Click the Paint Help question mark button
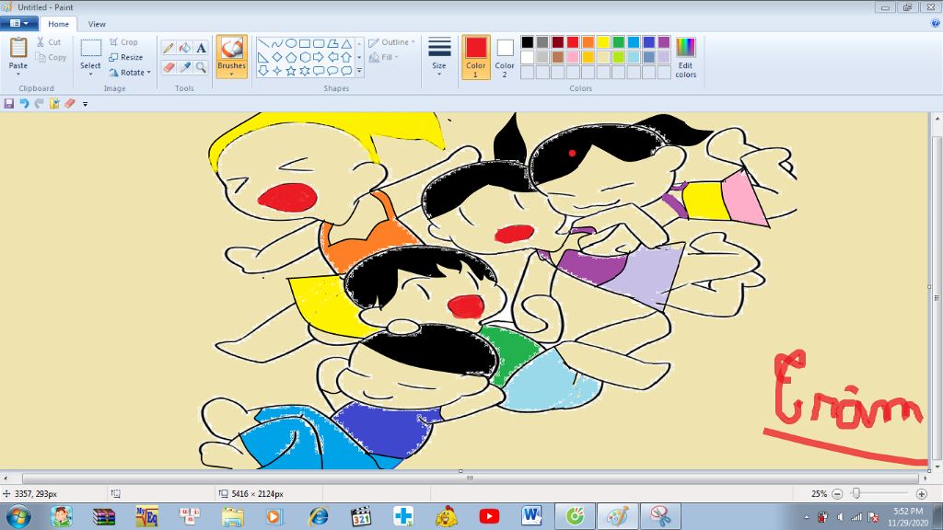 tap(936, 23)
